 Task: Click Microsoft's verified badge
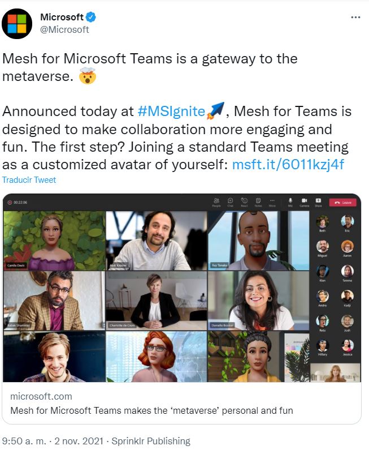pyautogui.click(x=91, y=17)
